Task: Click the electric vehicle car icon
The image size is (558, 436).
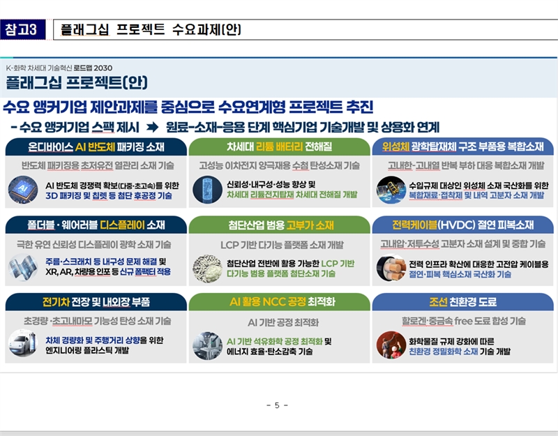Action: (23, 345)
